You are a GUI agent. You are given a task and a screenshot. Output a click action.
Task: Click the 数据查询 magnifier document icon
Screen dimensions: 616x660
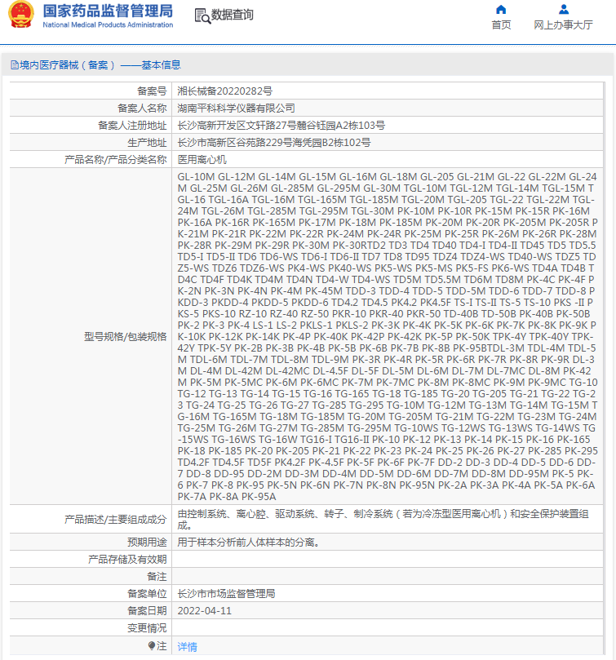tap(202, 16)
